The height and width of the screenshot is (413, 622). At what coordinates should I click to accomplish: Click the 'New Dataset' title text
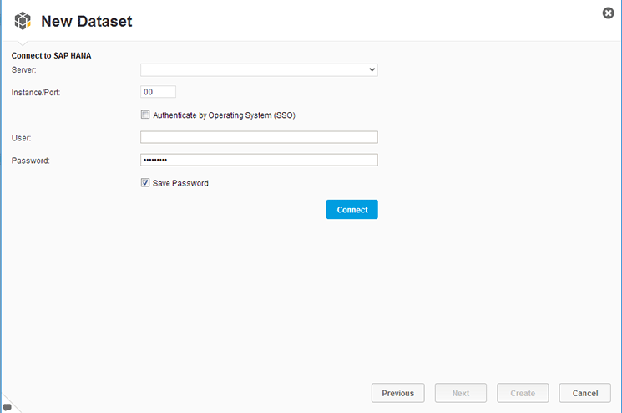(86, 22)
